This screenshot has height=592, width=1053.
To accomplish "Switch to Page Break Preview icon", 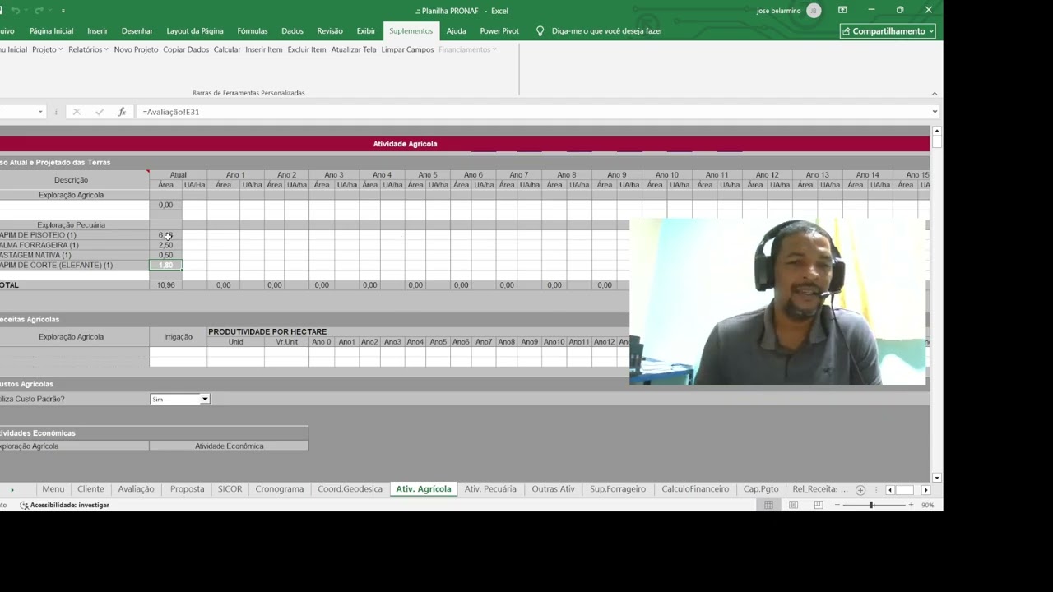I will [x=818, y=505].
